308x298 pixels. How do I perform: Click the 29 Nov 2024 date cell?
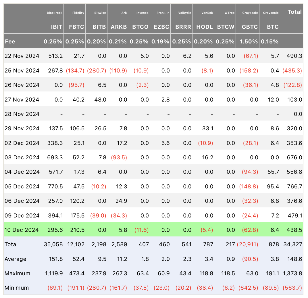pyautogui.click(x=22, y=129)
